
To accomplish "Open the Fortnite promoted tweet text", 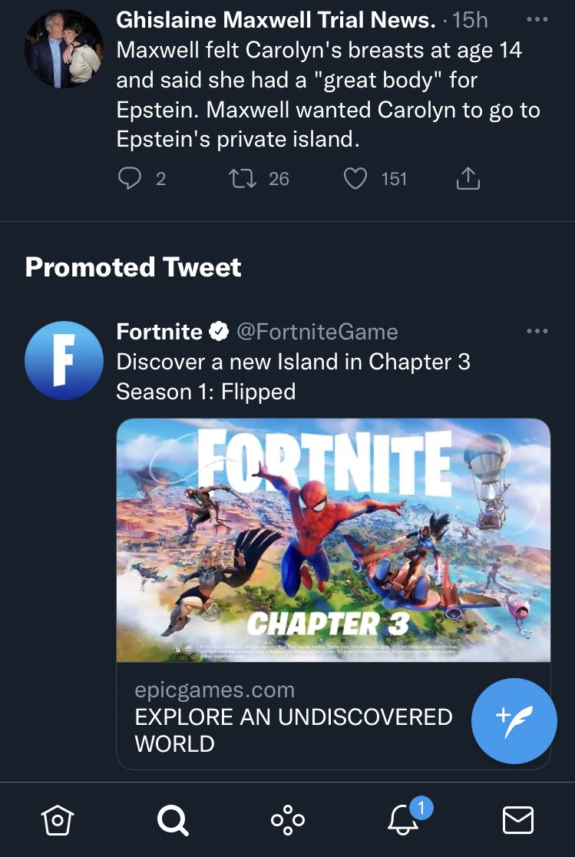I will 292,376.
